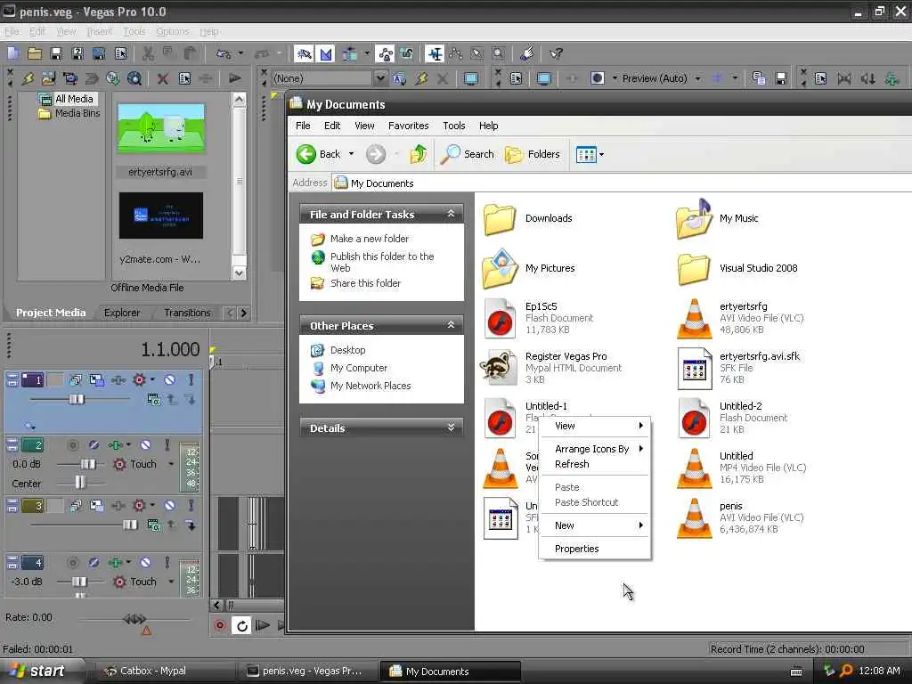The image size is (912, 684).
Task: Click the My Computer link
Action: coord(359,368)
